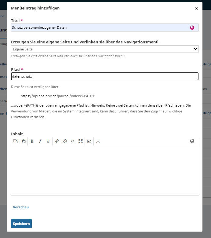Image resolution: width=211 pixels, height=238 pixels.
Task: Click the Paste icon in editor toolbar
Action: (x=24, y=141)
